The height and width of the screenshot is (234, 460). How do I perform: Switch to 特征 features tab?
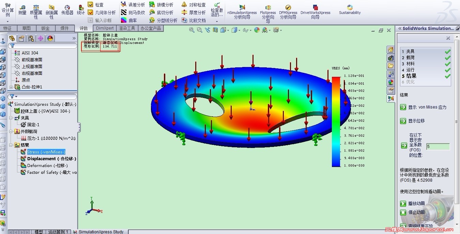click(7, 28)
